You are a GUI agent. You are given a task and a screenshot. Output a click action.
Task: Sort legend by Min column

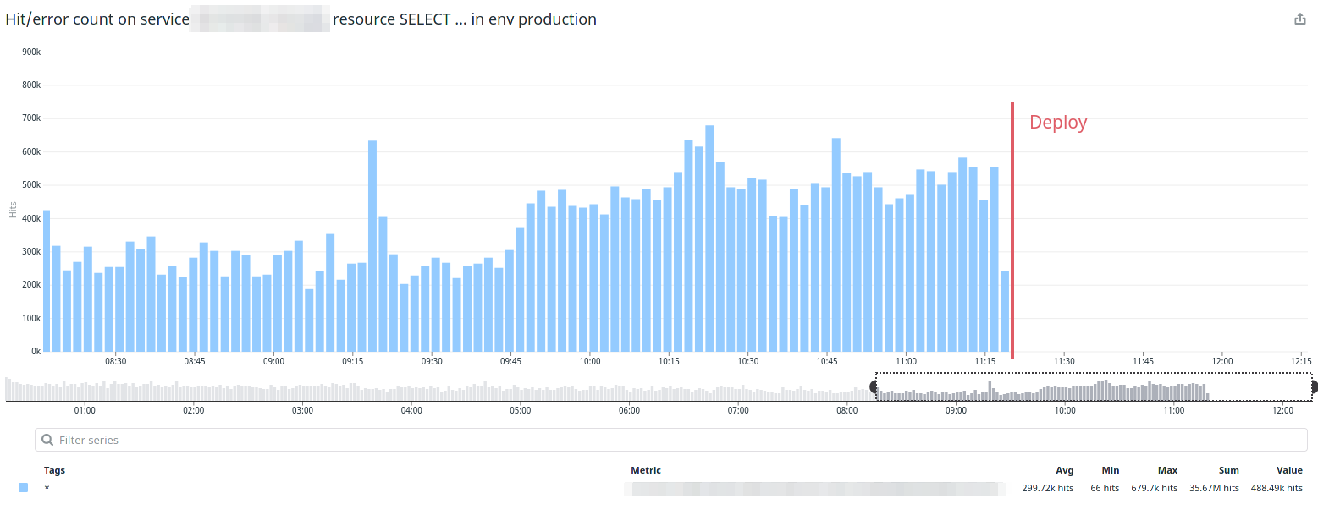1110,470
